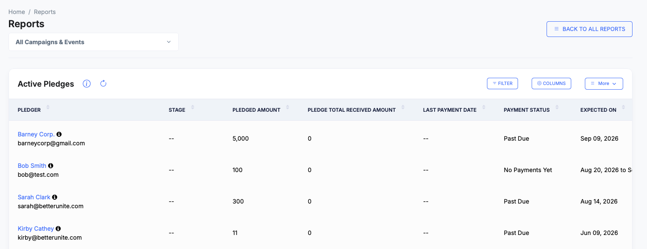This screenshot has width=647, height=249.
Task: Sort by Payment Status arrows
Action: 557,108
